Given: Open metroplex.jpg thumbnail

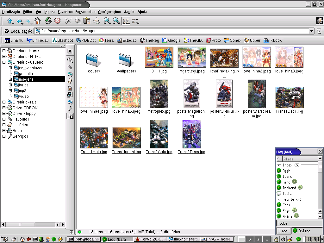Looking at the screenshot, I should (159, 94).
